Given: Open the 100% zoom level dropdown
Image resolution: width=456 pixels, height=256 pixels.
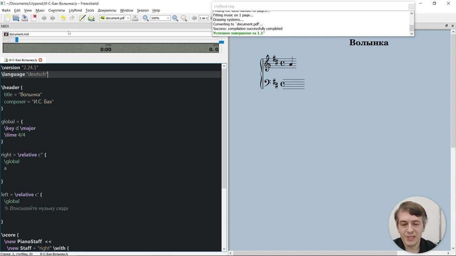Looking at the screenshot, I should pos(160,18).
